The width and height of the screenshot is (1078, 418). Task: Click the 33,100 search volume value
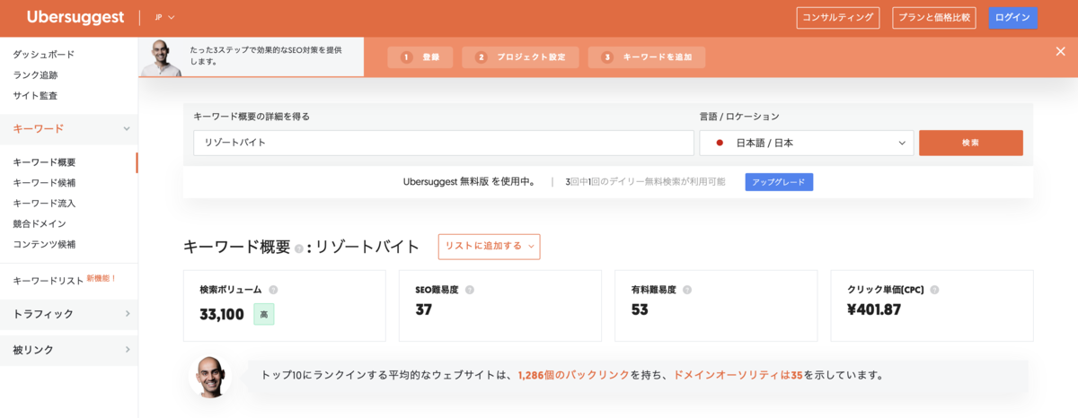click(x=222, y=314)
